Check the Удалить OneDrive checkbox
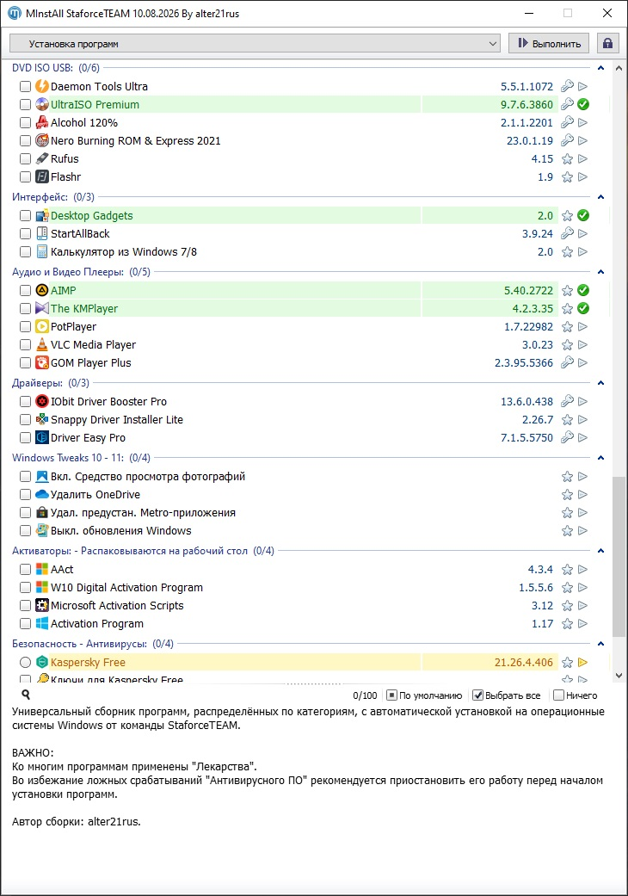The height and width of the screenshot is (896, 628). tap(25, 494)
